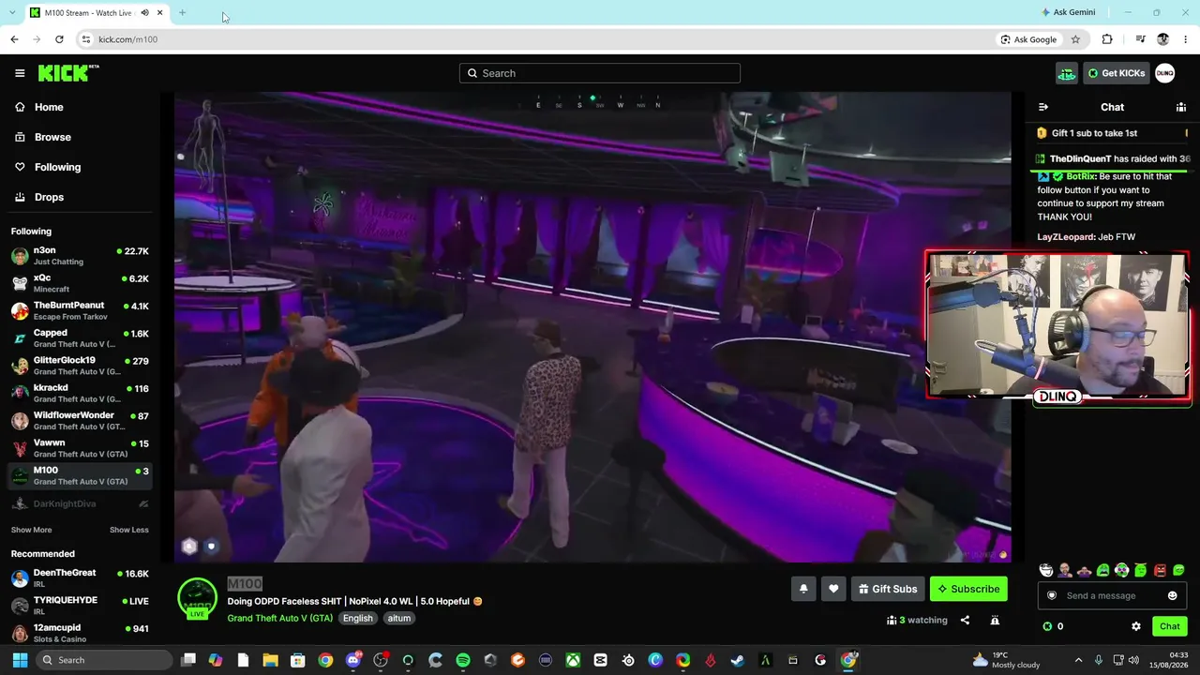The width and height of the screenshot is (1200, 675).
Task: Click Ask Gemini in the title bar
Action: coord(1068,12)
